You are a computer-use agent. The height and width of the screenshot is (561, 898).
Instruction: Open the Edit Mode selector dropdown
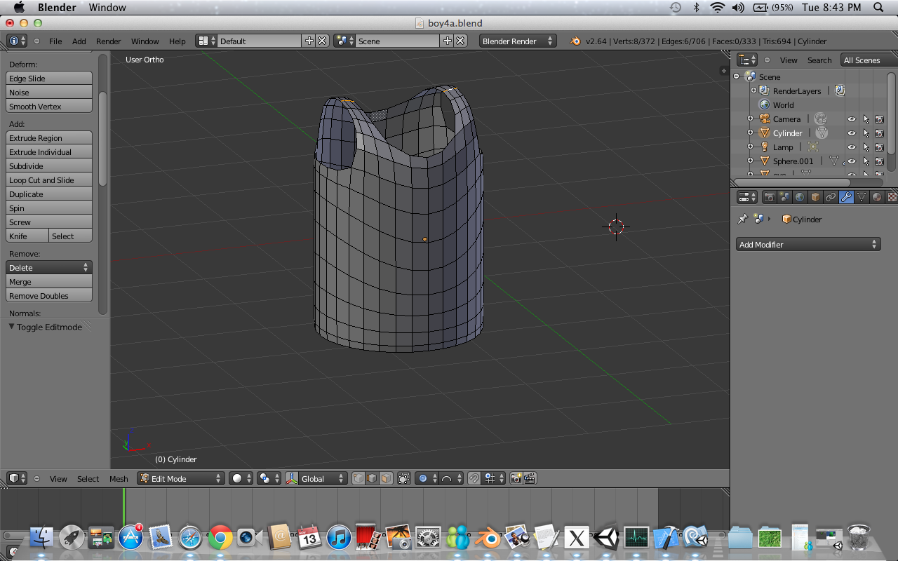181,478
